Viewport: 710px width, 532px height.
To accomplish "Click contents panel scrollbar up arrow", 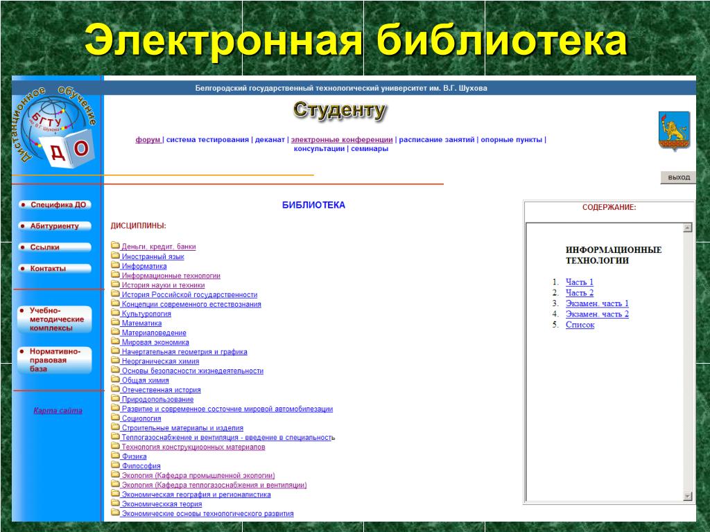I will tap(687, 227).
